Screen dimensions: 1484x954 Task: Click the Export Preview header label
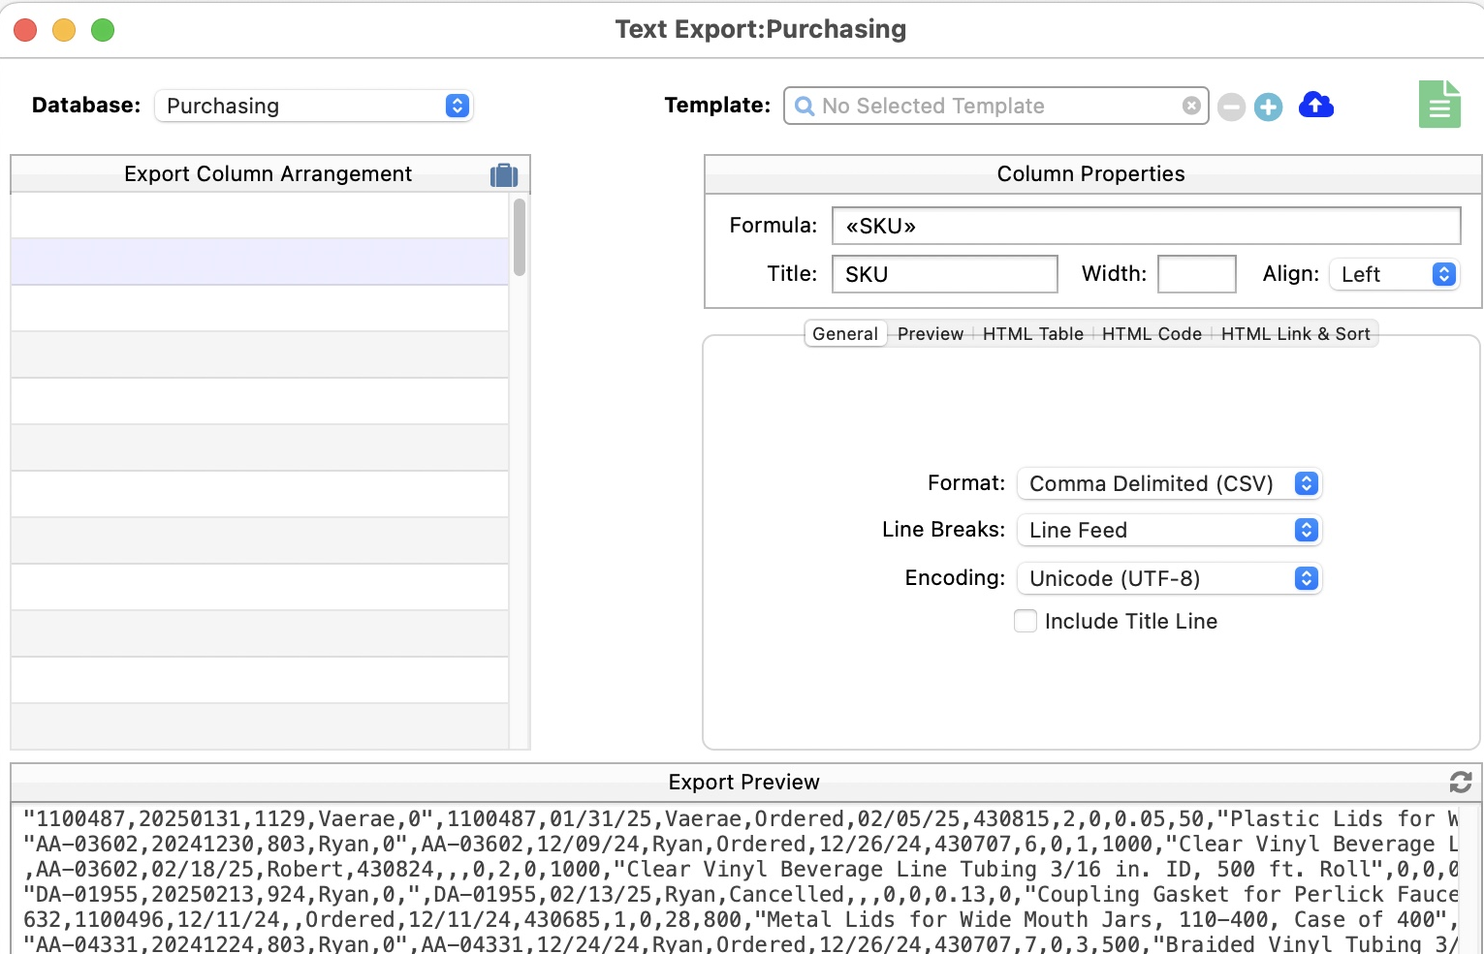tap(743, 783)
